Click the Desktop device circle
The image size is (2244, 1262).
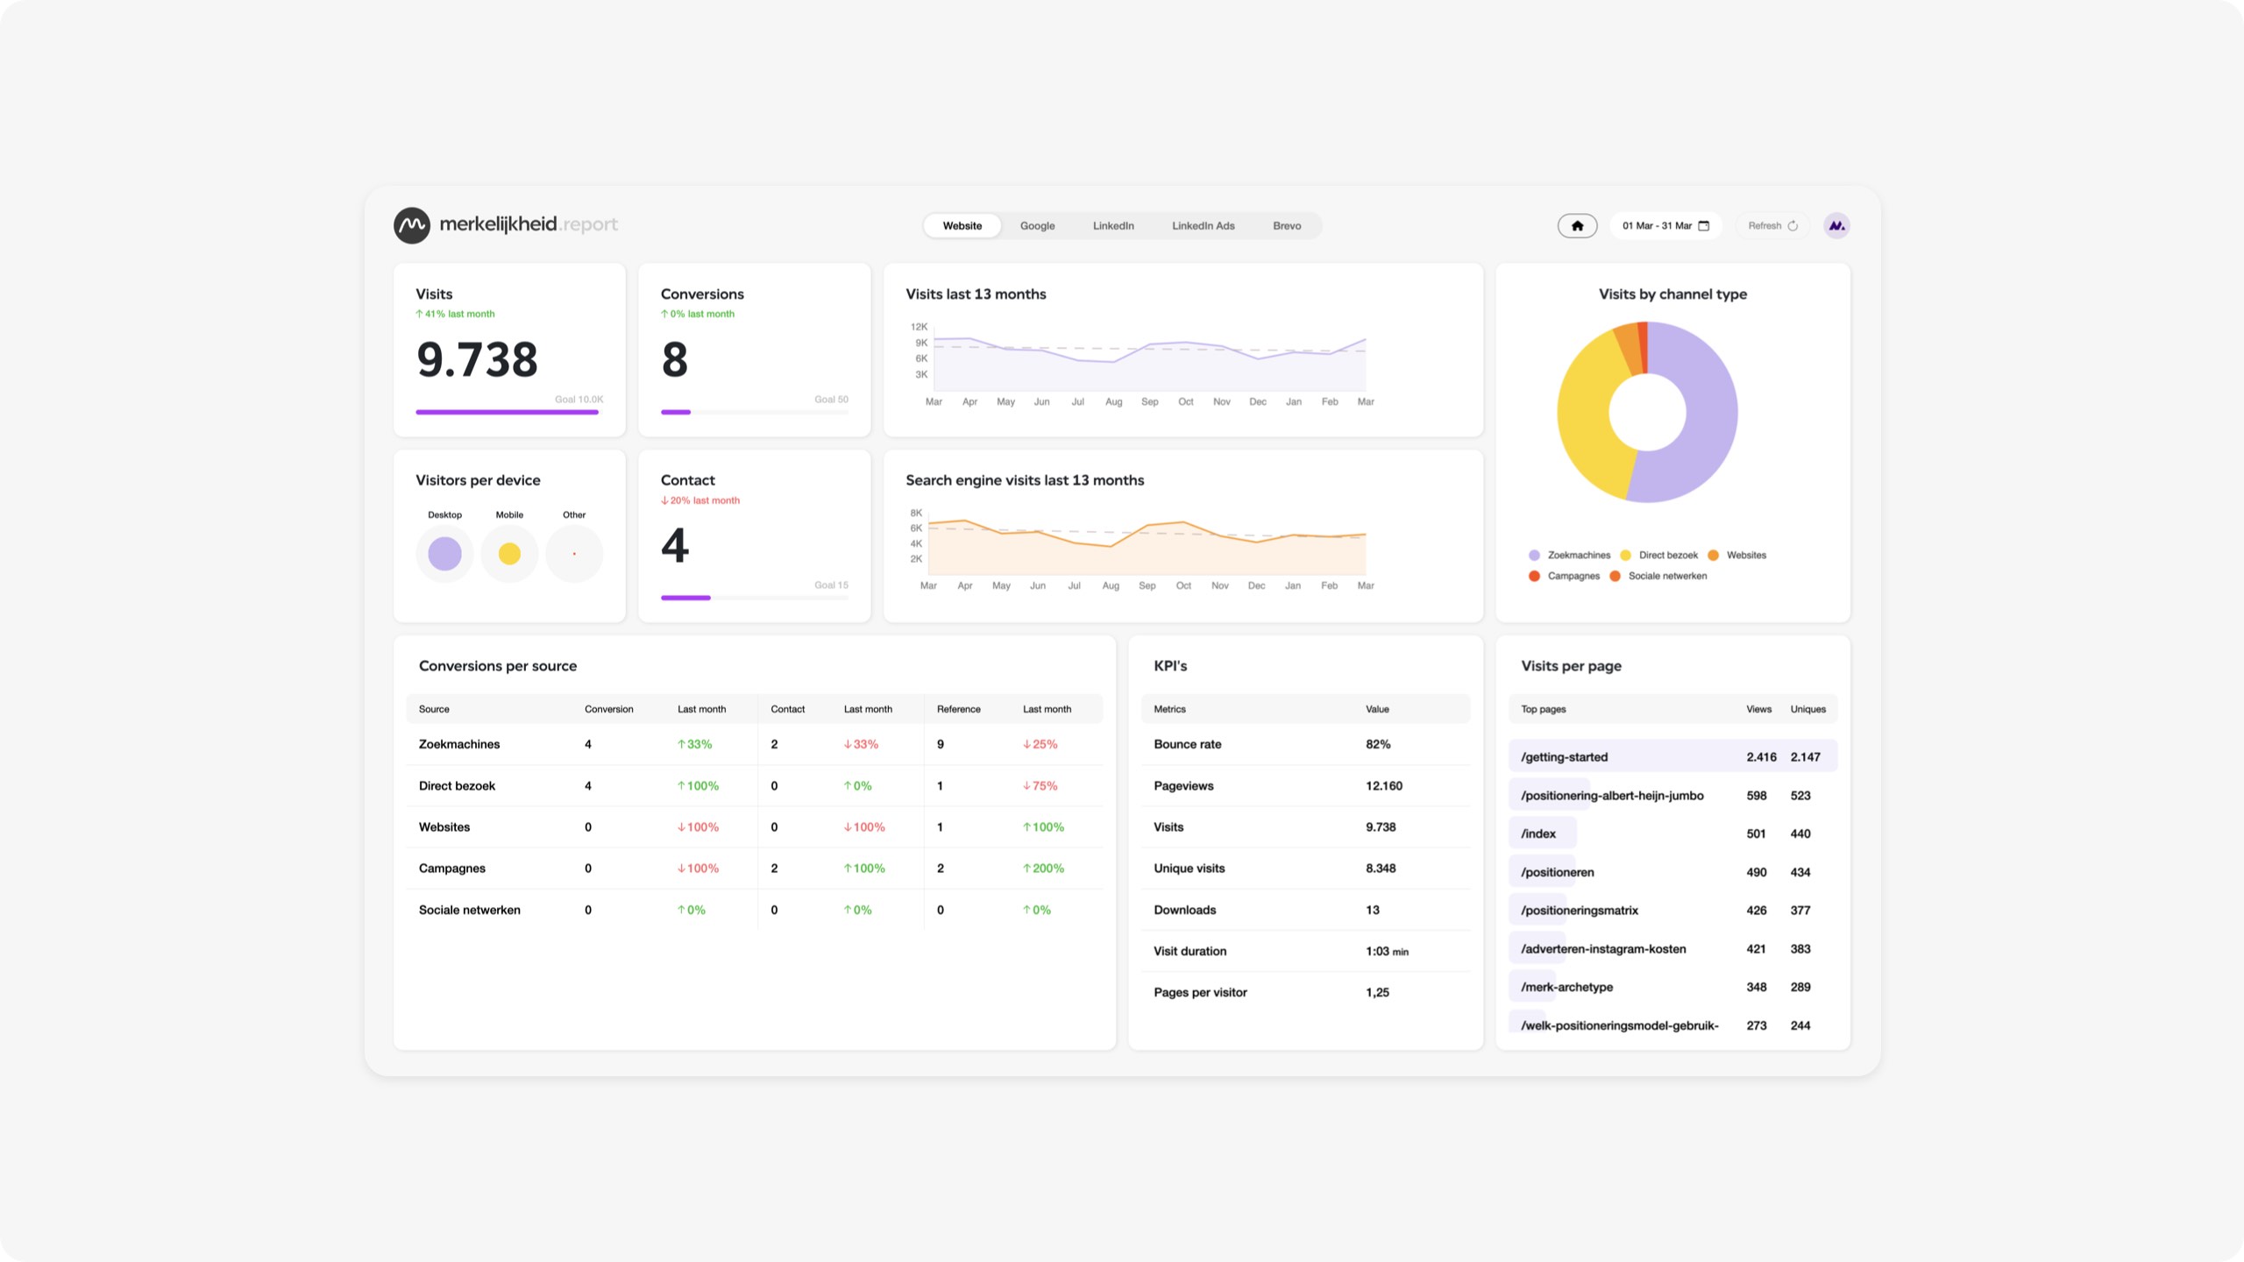[444, 554]
